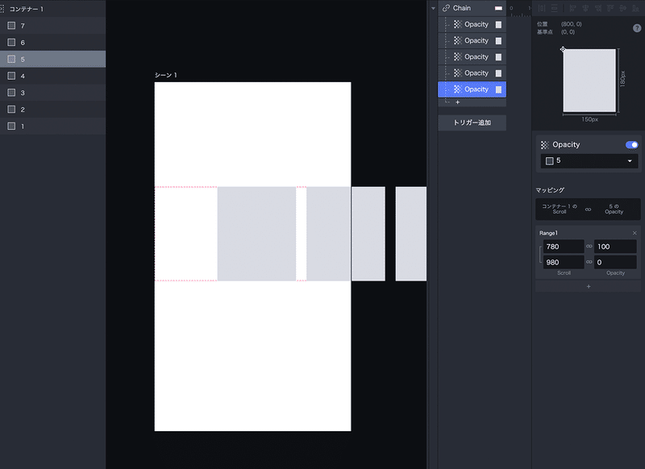Click the checkered icon in highlighted Opacity response

457,89
